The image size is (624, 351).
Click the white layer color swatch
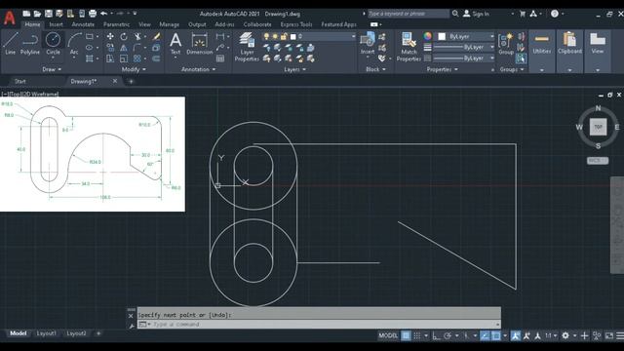[293, 37]
